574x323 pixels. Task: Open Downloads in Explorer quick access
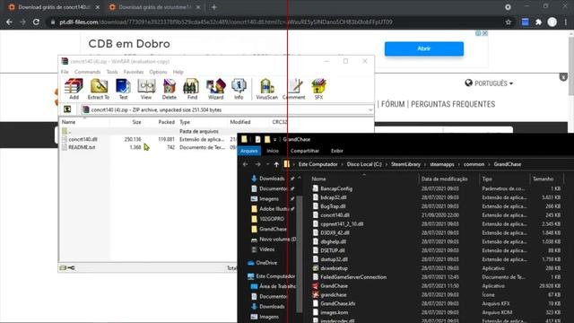[272, 179]
